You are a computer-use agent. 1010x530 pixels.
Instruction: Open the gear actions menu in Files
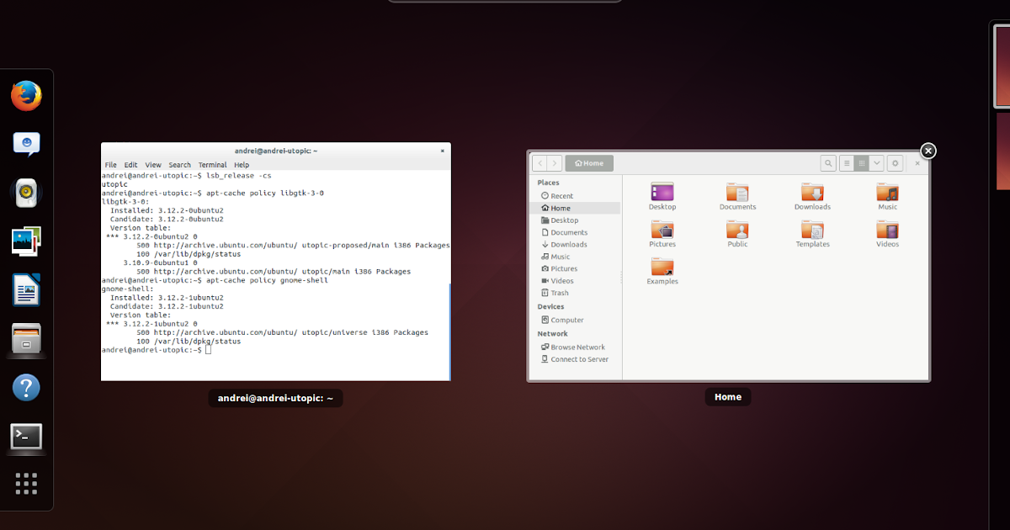[x=894, y=163]
